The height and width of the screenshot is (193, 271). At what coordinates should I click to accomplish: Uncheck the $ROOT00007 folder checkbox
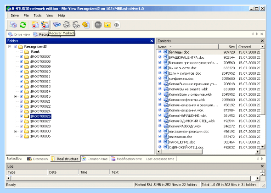[x=21, y=56]
